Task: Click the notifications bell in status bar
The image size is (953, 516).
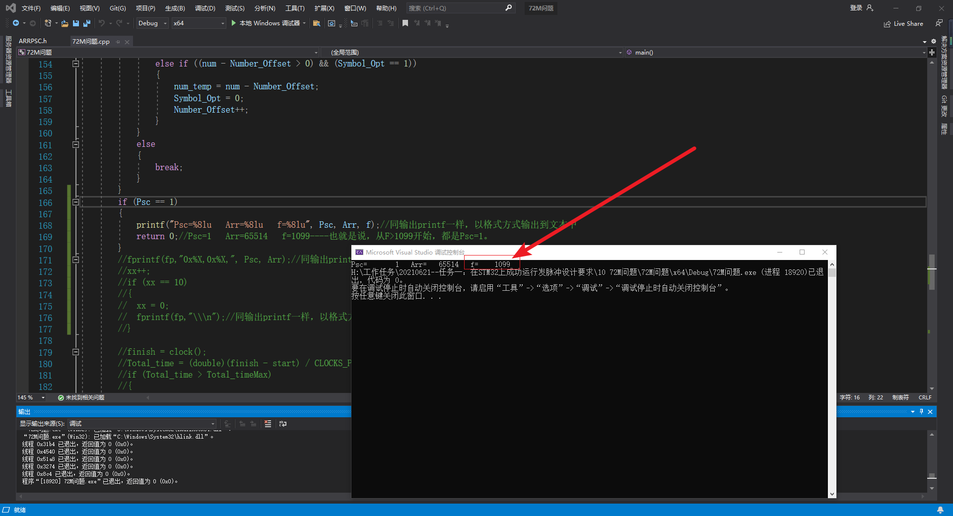Action: (x=940, y=510)
